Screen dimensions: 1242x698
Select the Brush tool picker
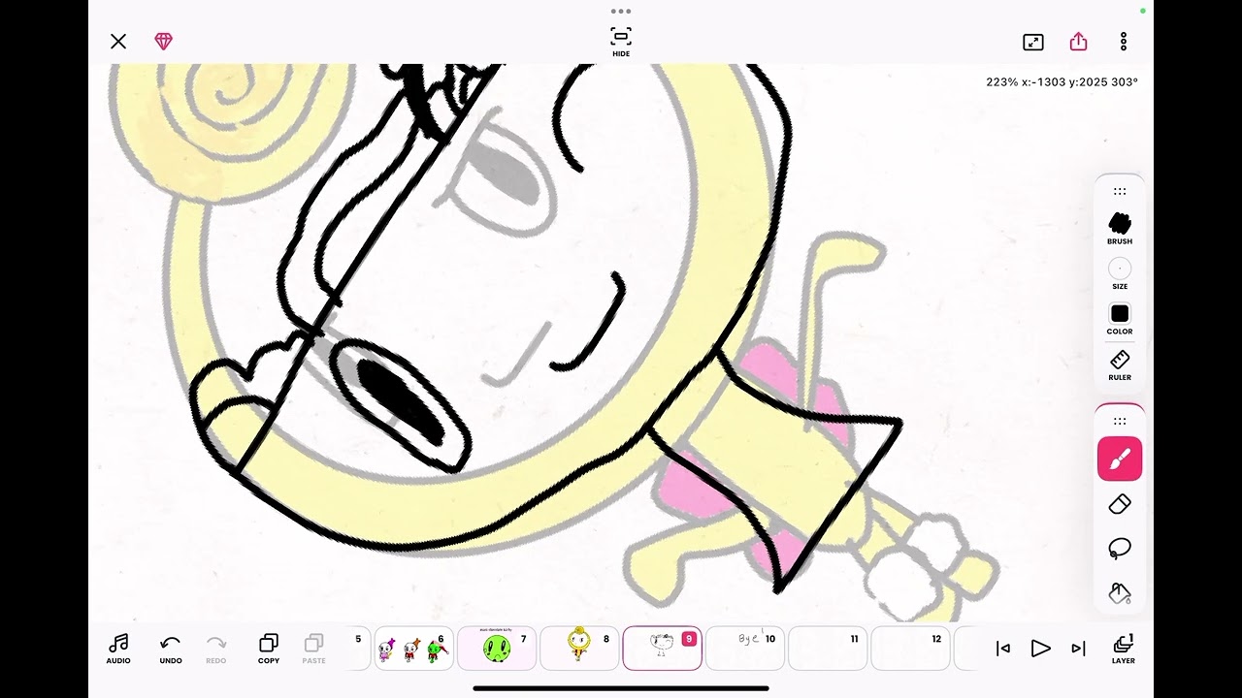click(x=1120, y=228)
